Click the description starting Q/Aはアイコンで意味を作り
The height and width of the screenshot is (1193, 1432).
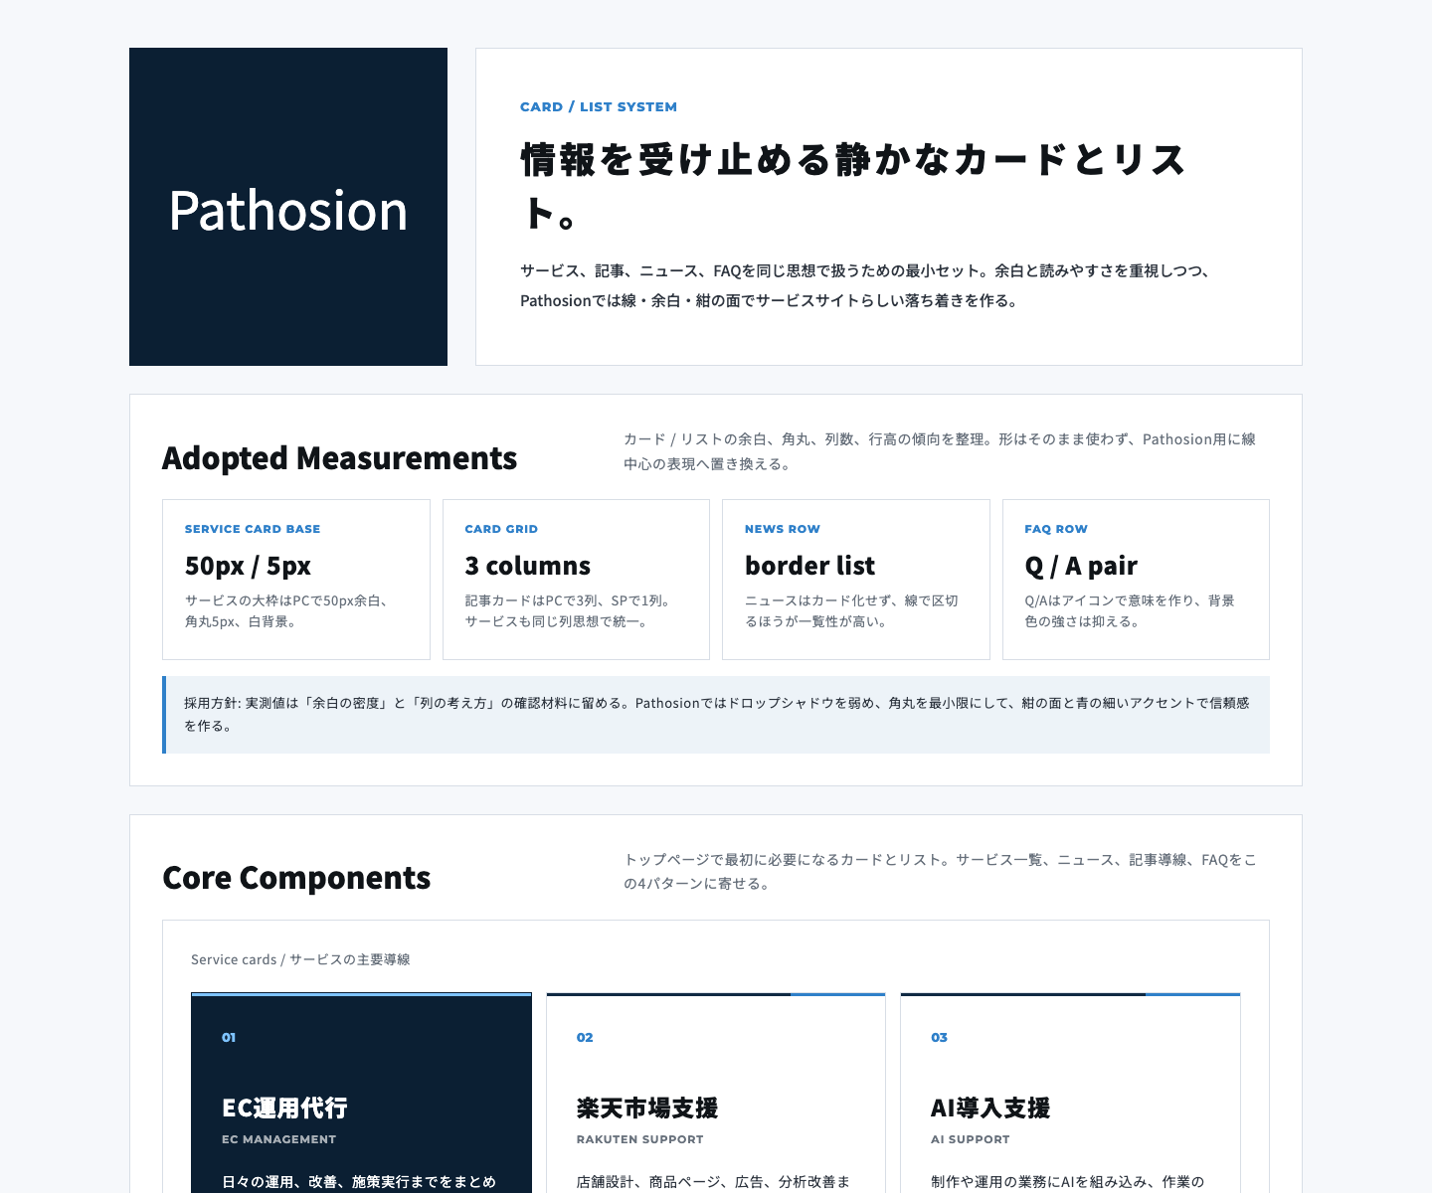tap(1130, 611)
